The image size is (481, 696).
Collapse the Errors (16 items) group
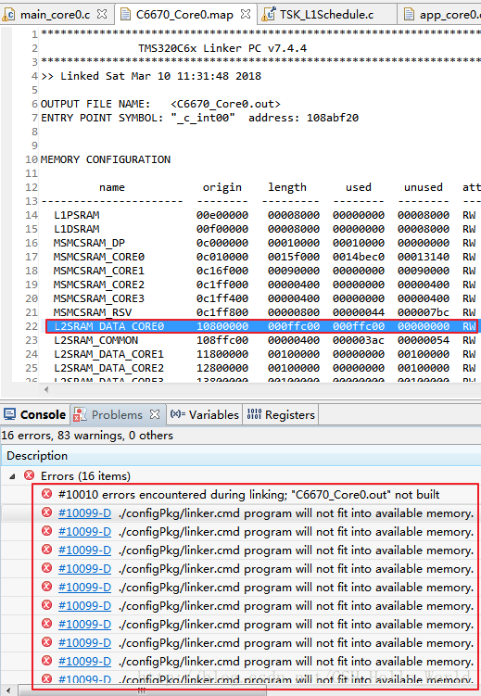tap(12, 476)
